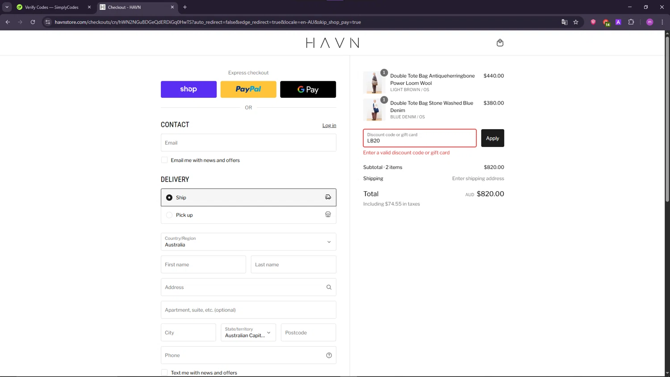Click the Email input field
The image size is (670, 377).
[248, 142]
